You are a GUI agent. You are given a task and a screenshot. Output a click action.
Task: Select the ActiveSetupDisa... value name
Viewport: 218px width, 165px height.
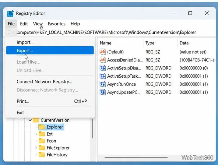tap(124, 68)
